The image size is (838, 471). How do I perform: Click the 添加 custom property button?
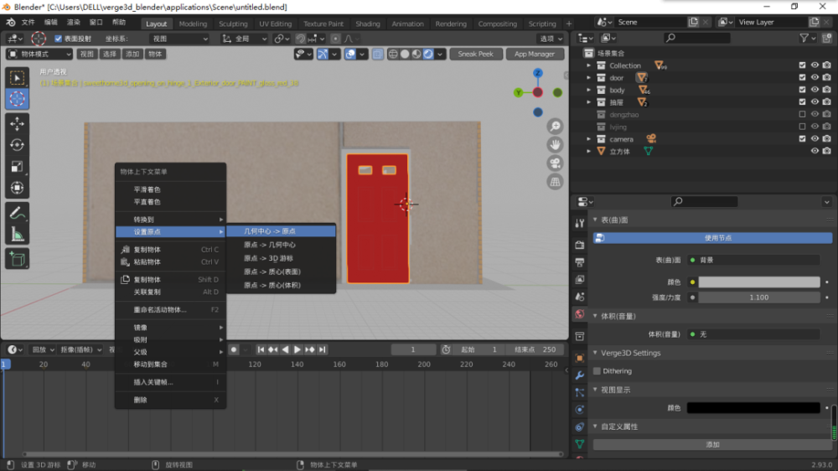coord(712,445)
